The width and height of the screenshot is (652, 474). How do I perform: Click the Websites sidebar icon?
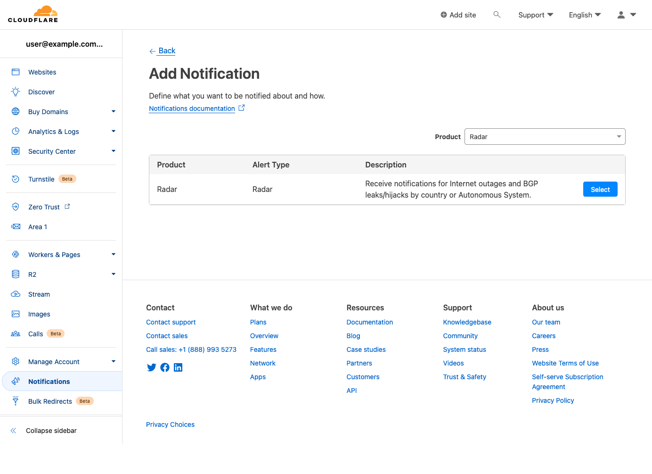16,72
